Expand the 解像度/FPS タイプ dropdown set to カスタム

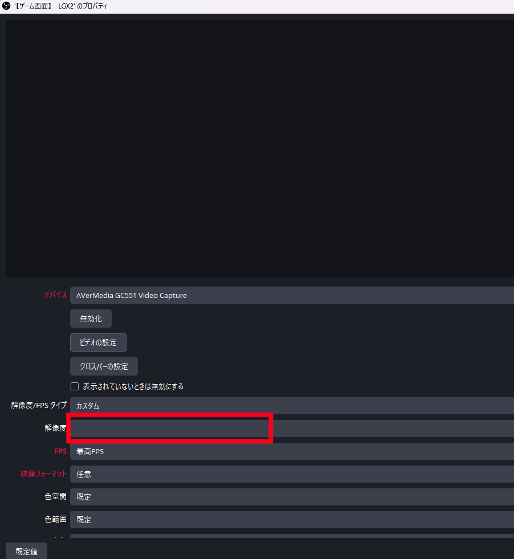[291, 406]
